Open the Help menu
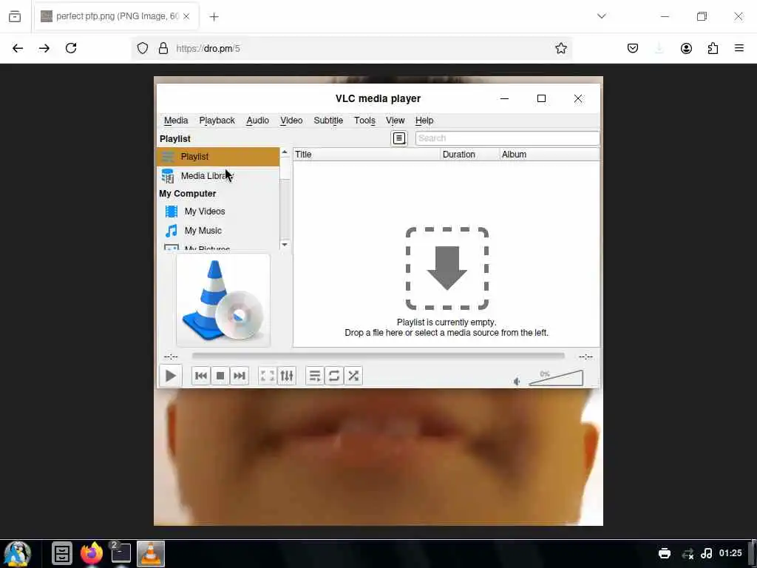Image resolution: width=757 pixels, height=568 pixels. [424, 121]
